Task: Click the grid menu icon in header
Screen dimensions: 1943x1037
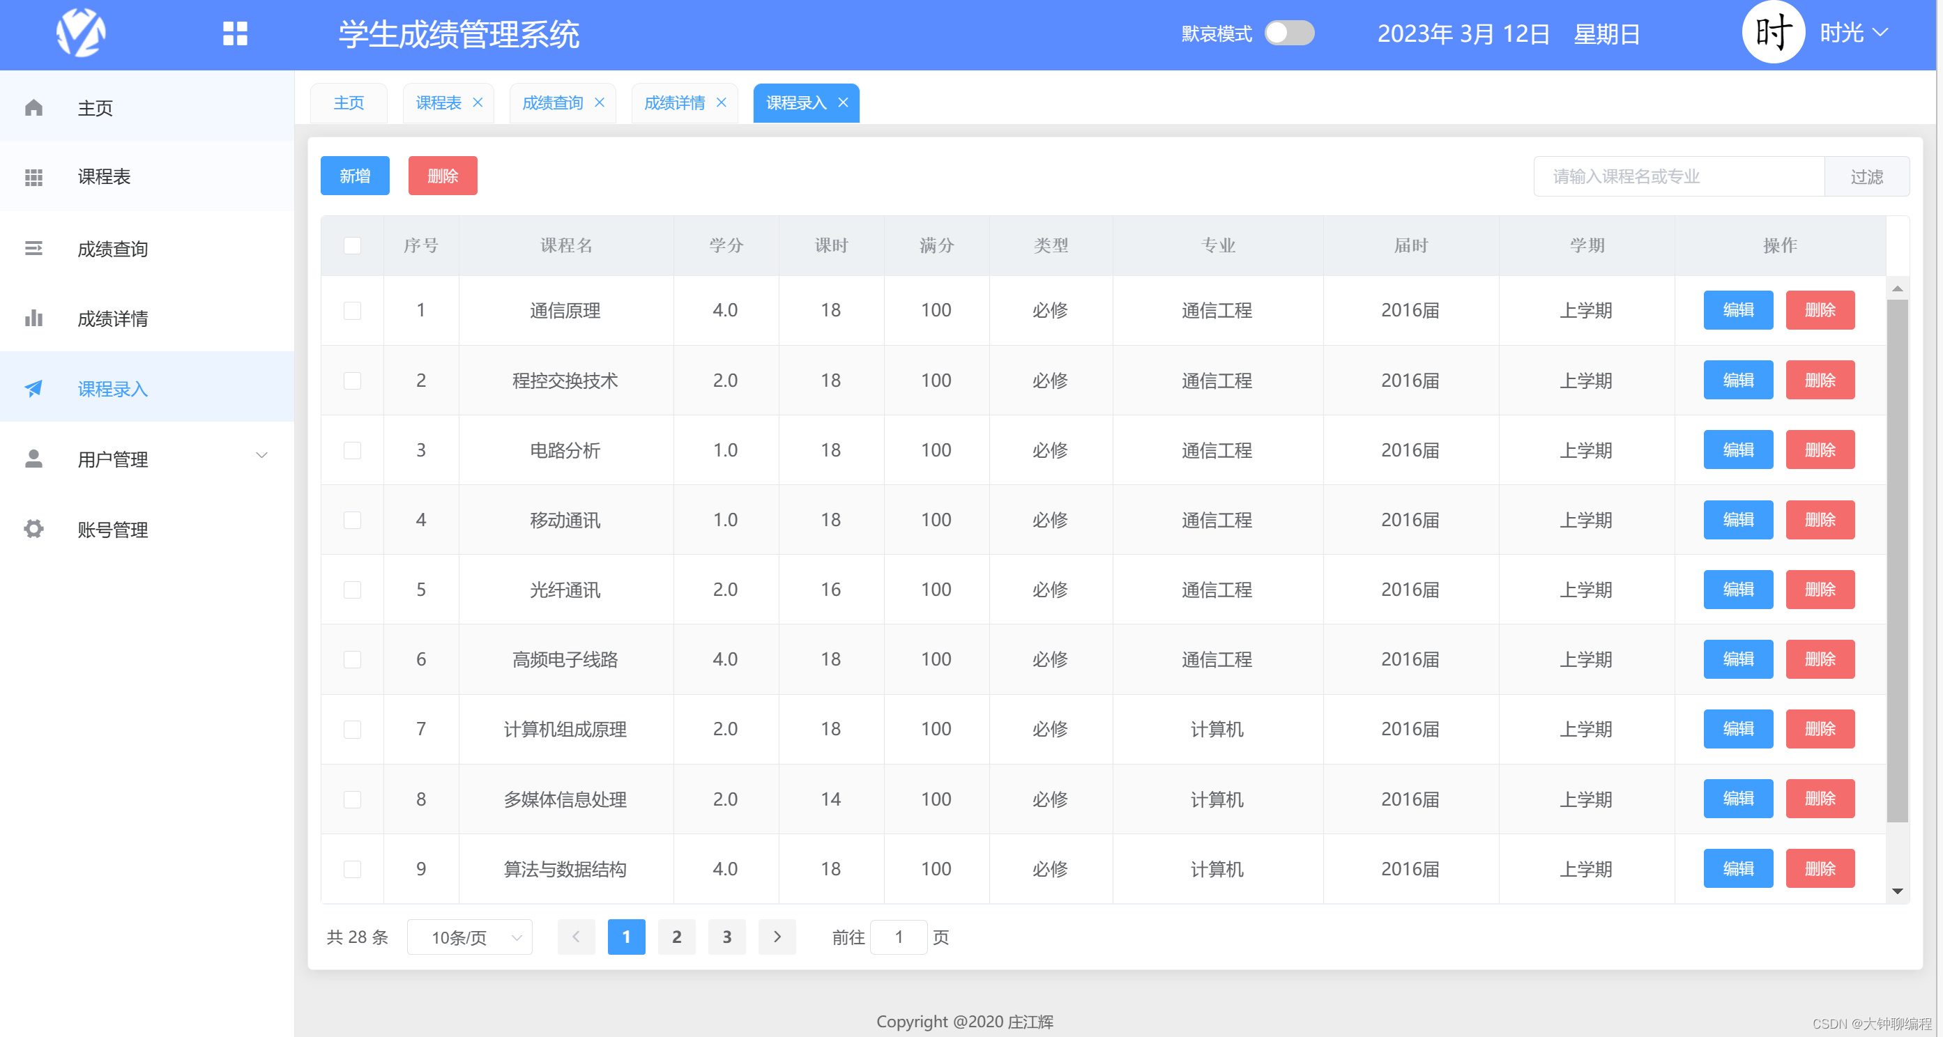Action: pyautogui.click(x=234, y=33)
